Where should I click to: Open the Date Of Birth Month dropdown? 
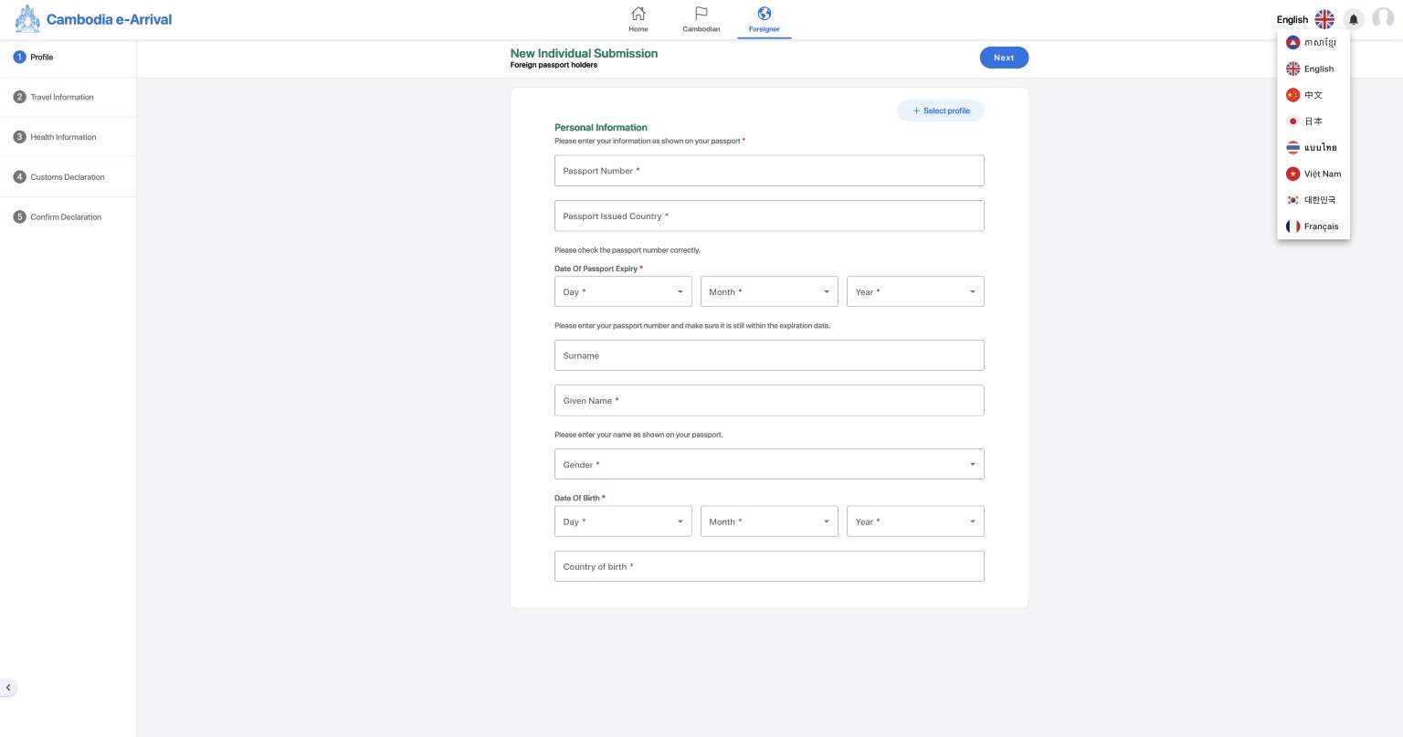coord(769,521)
